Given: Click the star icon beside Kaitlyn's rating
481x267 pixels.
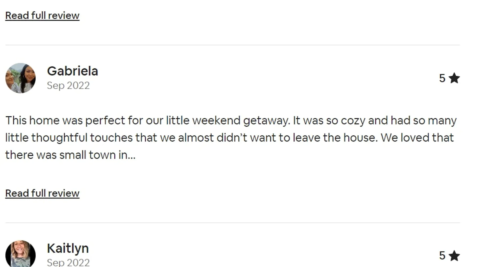Looking at the screenshot, I should [x=454, y=256].
